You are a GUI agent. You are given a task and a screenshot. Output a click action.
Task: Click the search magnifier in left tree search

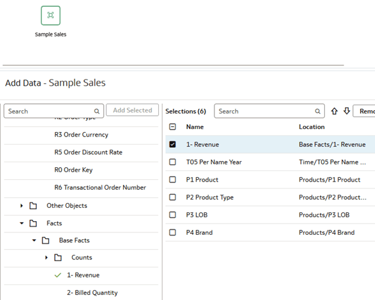(97, 111)
